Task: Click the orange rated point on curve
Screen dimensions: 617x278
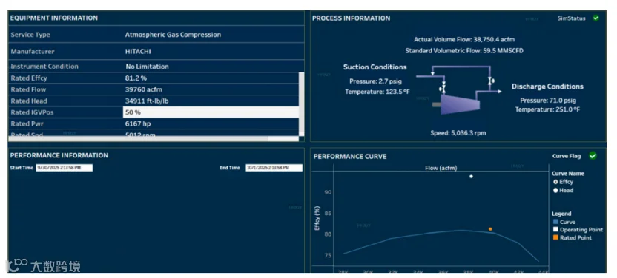Action: 490,229
